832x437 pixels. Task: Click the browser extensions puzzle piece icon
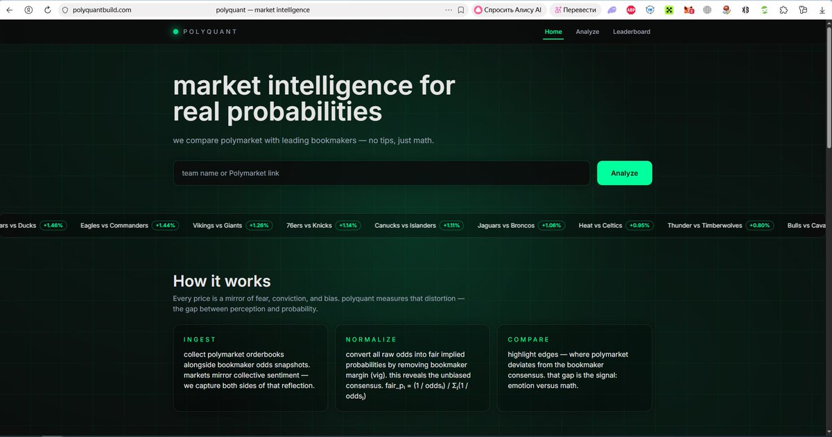[783, 10]
